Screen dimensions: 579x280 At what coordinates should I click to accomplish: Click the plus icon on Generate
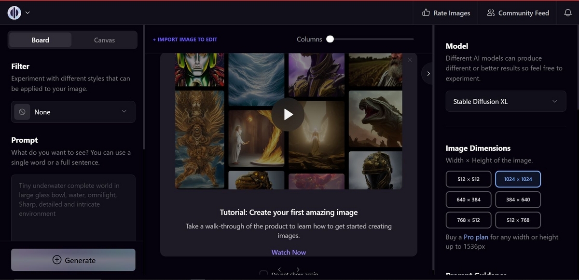pyautogui.click(x=56, y=260)
